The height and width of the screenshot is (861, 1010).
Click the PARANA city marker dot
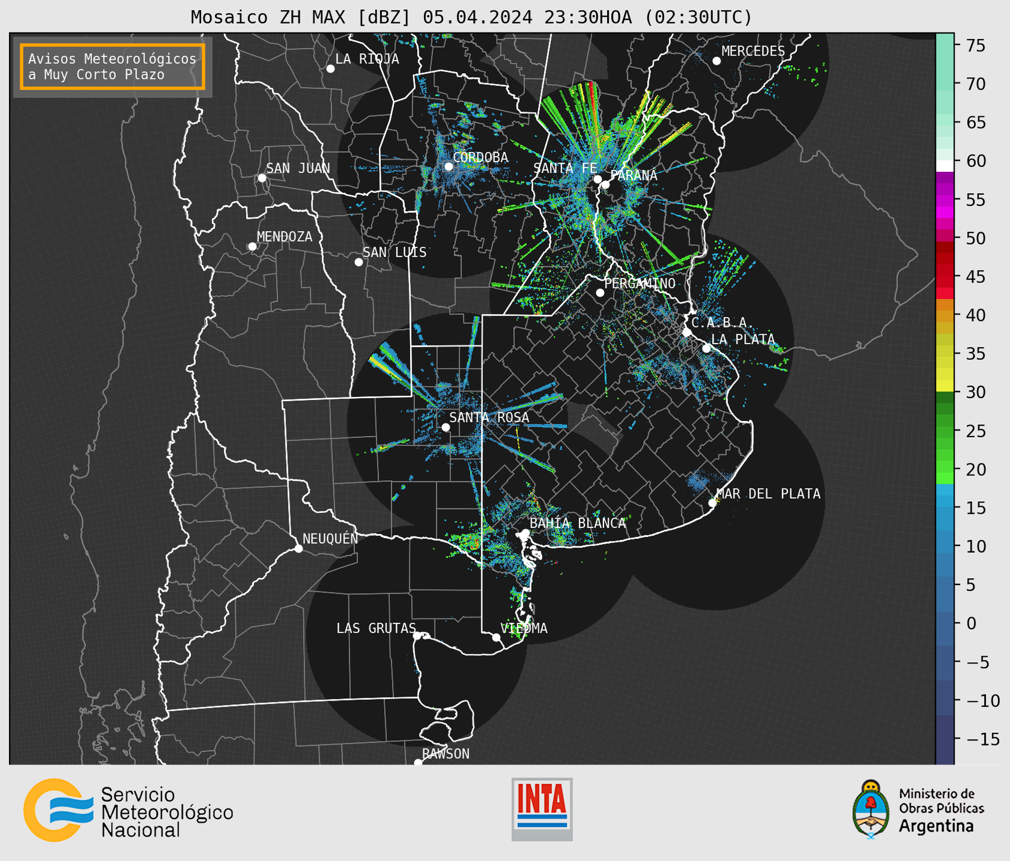(605, 184)
